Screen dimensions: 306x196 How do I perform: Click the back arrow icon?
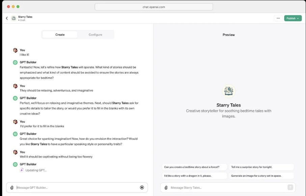pos(7,18)
